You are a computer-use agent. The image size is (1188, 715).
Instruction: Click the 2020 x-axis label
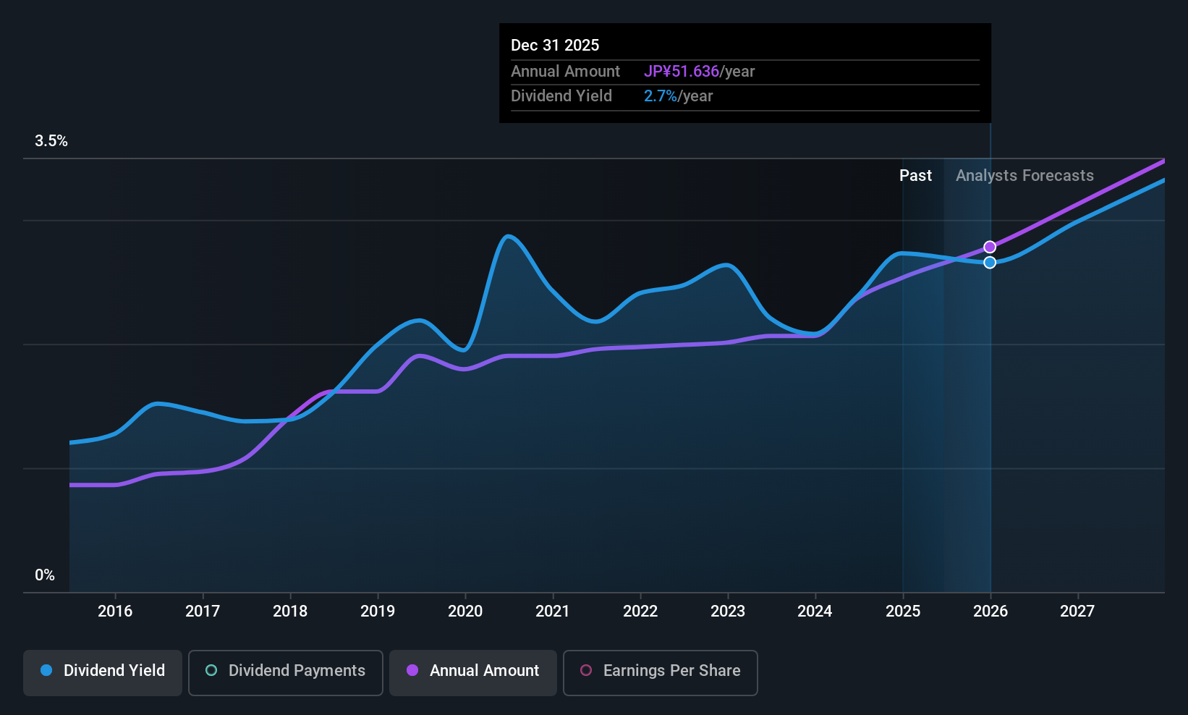click(465, 611)
